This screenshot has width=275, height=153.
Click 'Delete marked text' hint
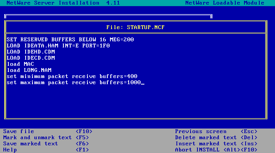pyautogui.click(x=206, y=138)
